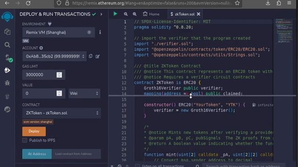Click the sign message edit icon
Viewport: 298px width, 167px height.
pyautogui.click(x=97, y=57)
